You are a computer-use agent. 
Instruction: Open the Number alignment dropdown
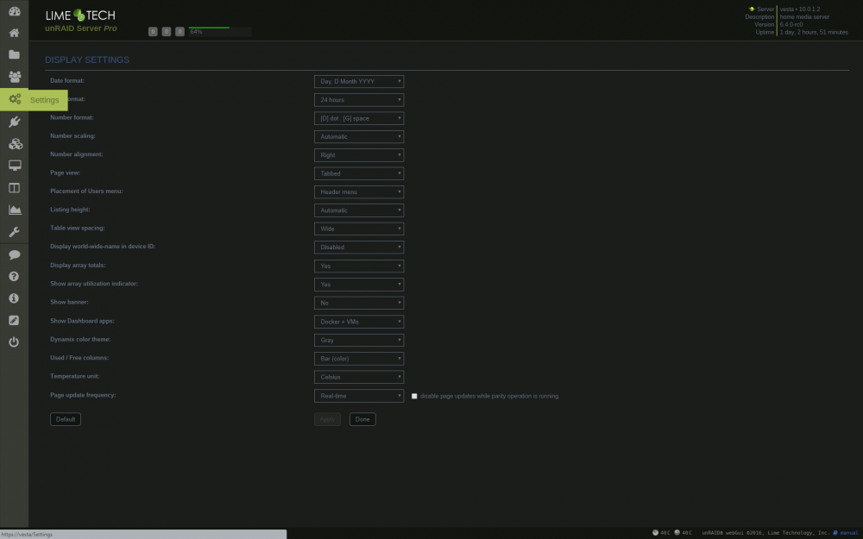pyautogui.click(x=359, y=155)
